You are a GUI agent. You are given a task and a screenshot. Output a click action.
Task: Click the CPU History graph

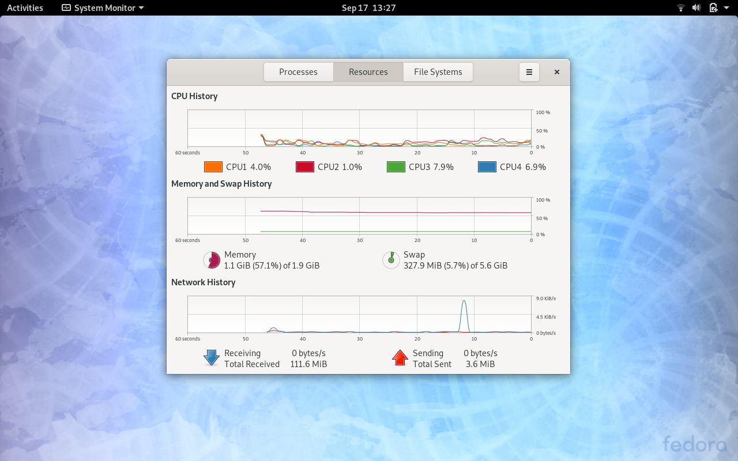[x=359, y=129]
